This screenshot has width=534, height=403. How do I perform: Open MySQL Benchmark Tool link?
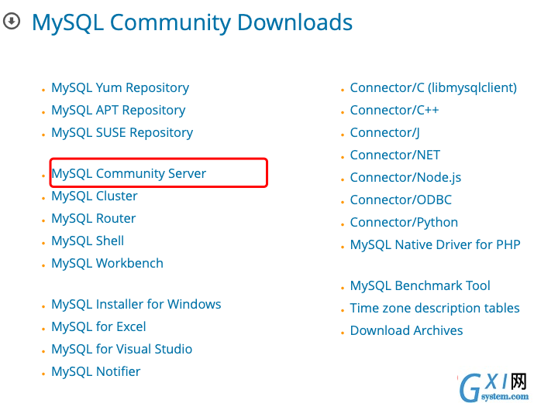(x=420, y=285)
